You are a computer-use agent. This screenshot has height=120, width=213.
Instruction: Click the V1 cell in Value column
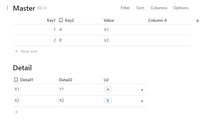coord(107,30)
